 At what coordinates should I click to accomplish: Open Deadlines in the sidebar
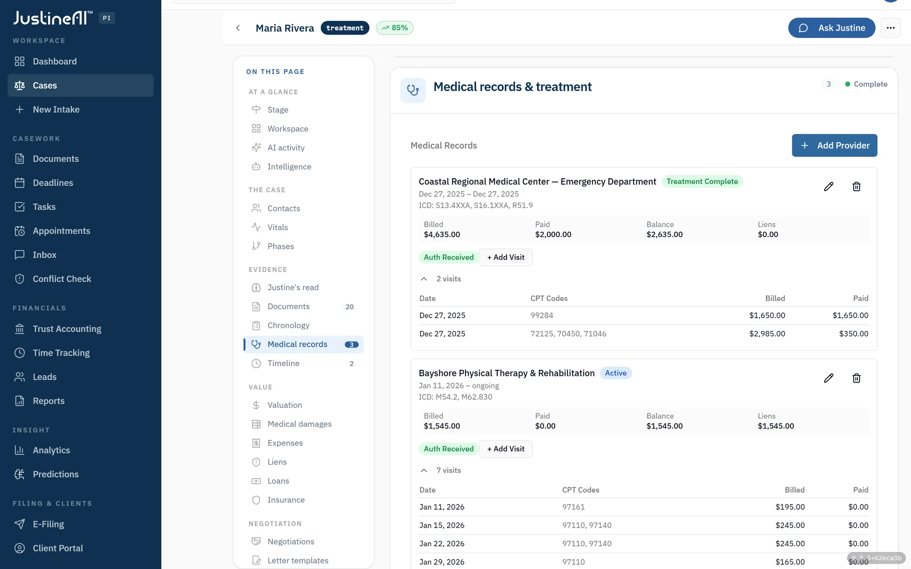(81, 183)
